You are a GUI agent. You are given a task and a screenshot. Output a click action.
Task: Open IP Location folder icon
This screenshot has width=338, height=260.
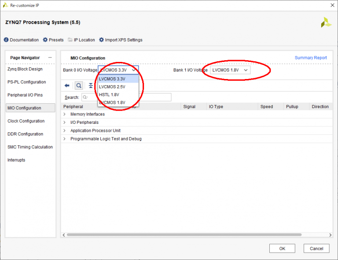[x=70, y=40]
